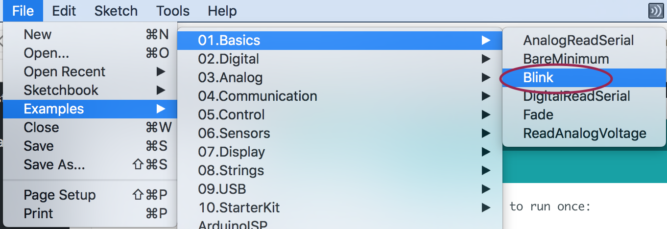Select AnalogReadSerial example
This screenshot has height=229, width=667.
pos(578,41)
